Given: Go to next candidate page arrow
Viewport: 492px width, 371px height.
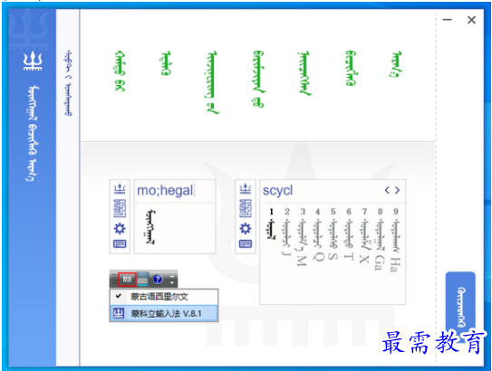Looking at the screenshot, I should tap(397, 190).
